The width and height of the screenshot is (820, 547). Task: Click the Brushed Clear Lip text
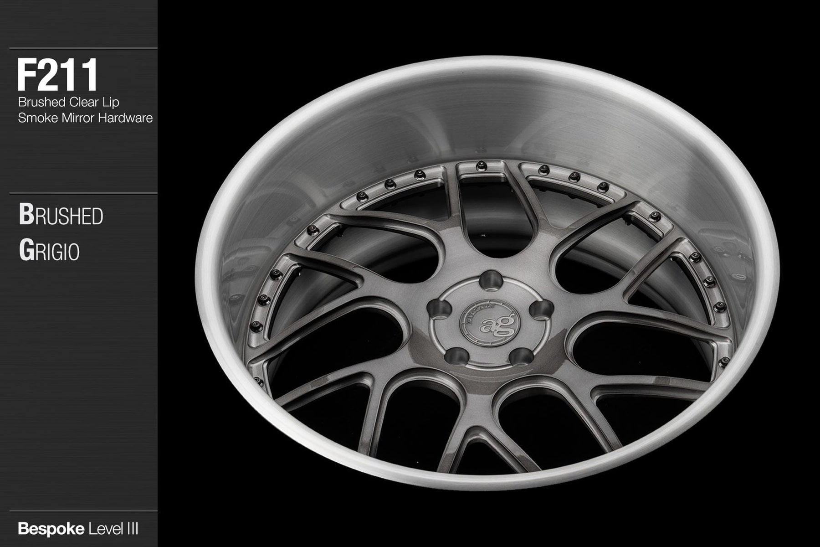pos(68,102)
